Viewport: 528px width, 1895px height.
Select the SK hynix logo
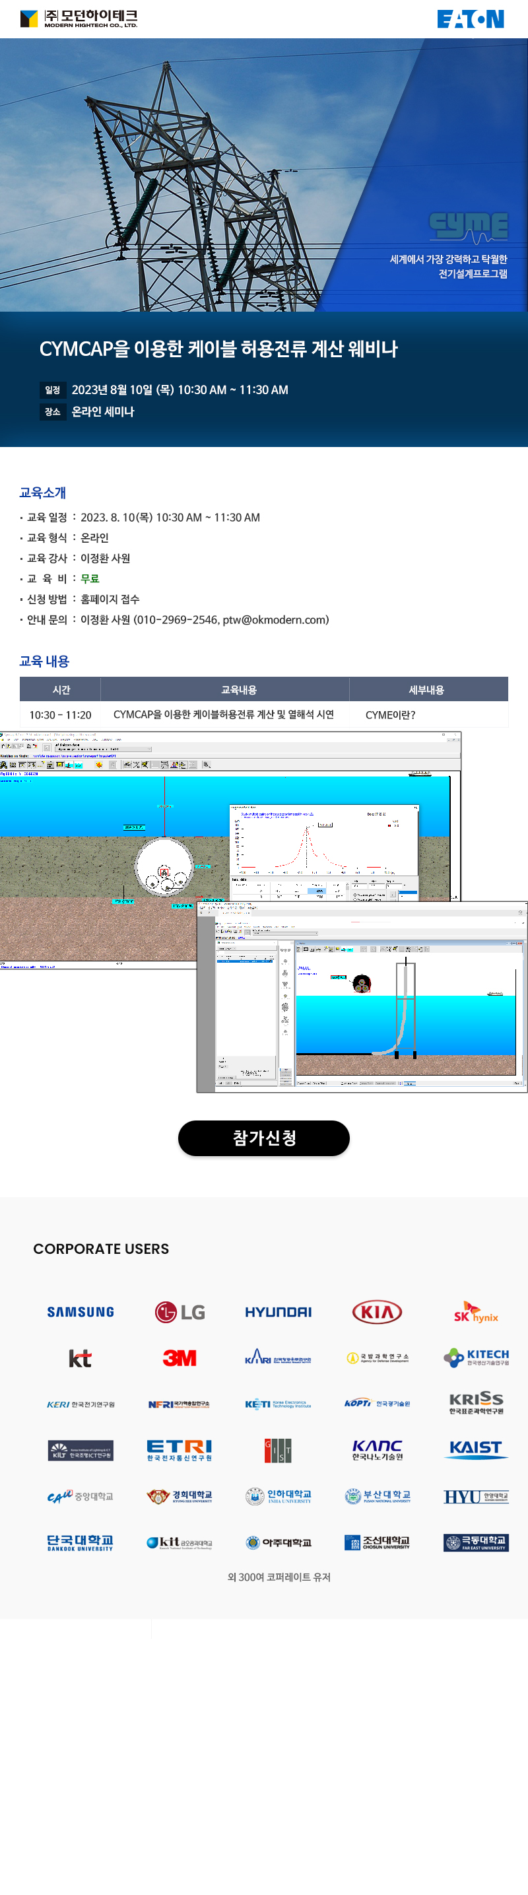pyautogui.click(x=476, y=1311)
